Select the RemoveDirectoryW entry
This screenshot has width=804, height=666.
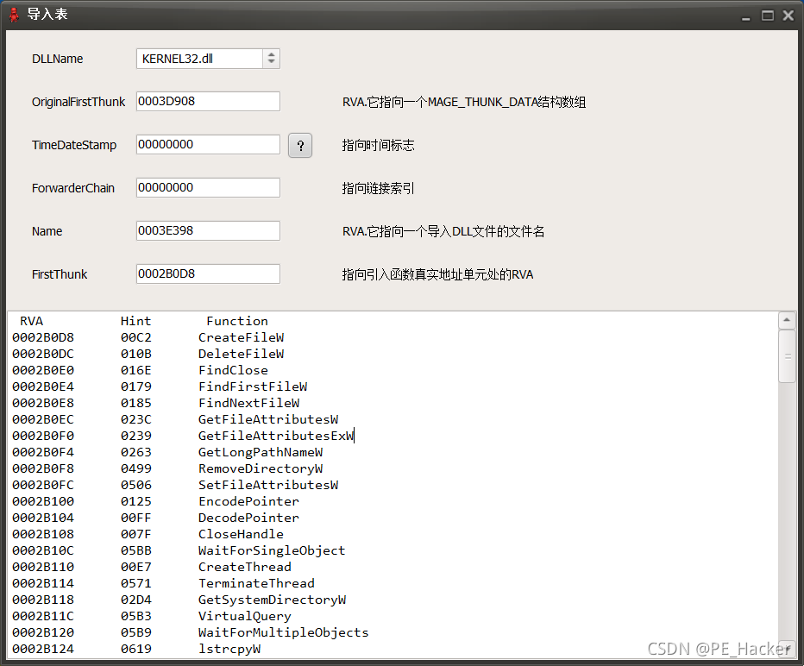261,468
